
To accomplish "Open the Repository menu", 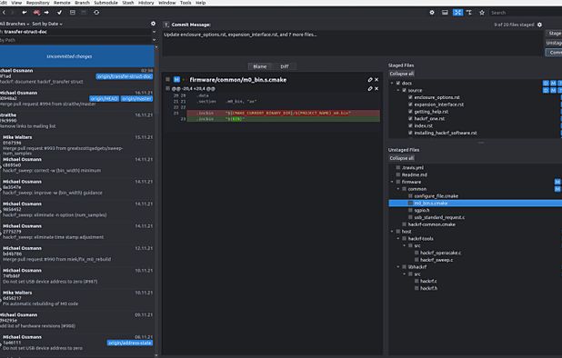I will [x=37, y=3].
